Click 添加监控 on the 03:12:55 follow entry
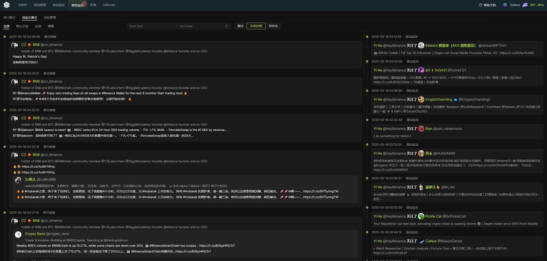The width and height of the screenshot is (547, 261). [x=412, y=36]
